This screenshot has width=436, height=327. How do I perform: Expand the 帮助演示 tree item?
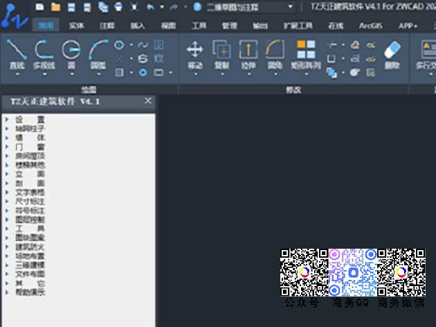[7, 292]
